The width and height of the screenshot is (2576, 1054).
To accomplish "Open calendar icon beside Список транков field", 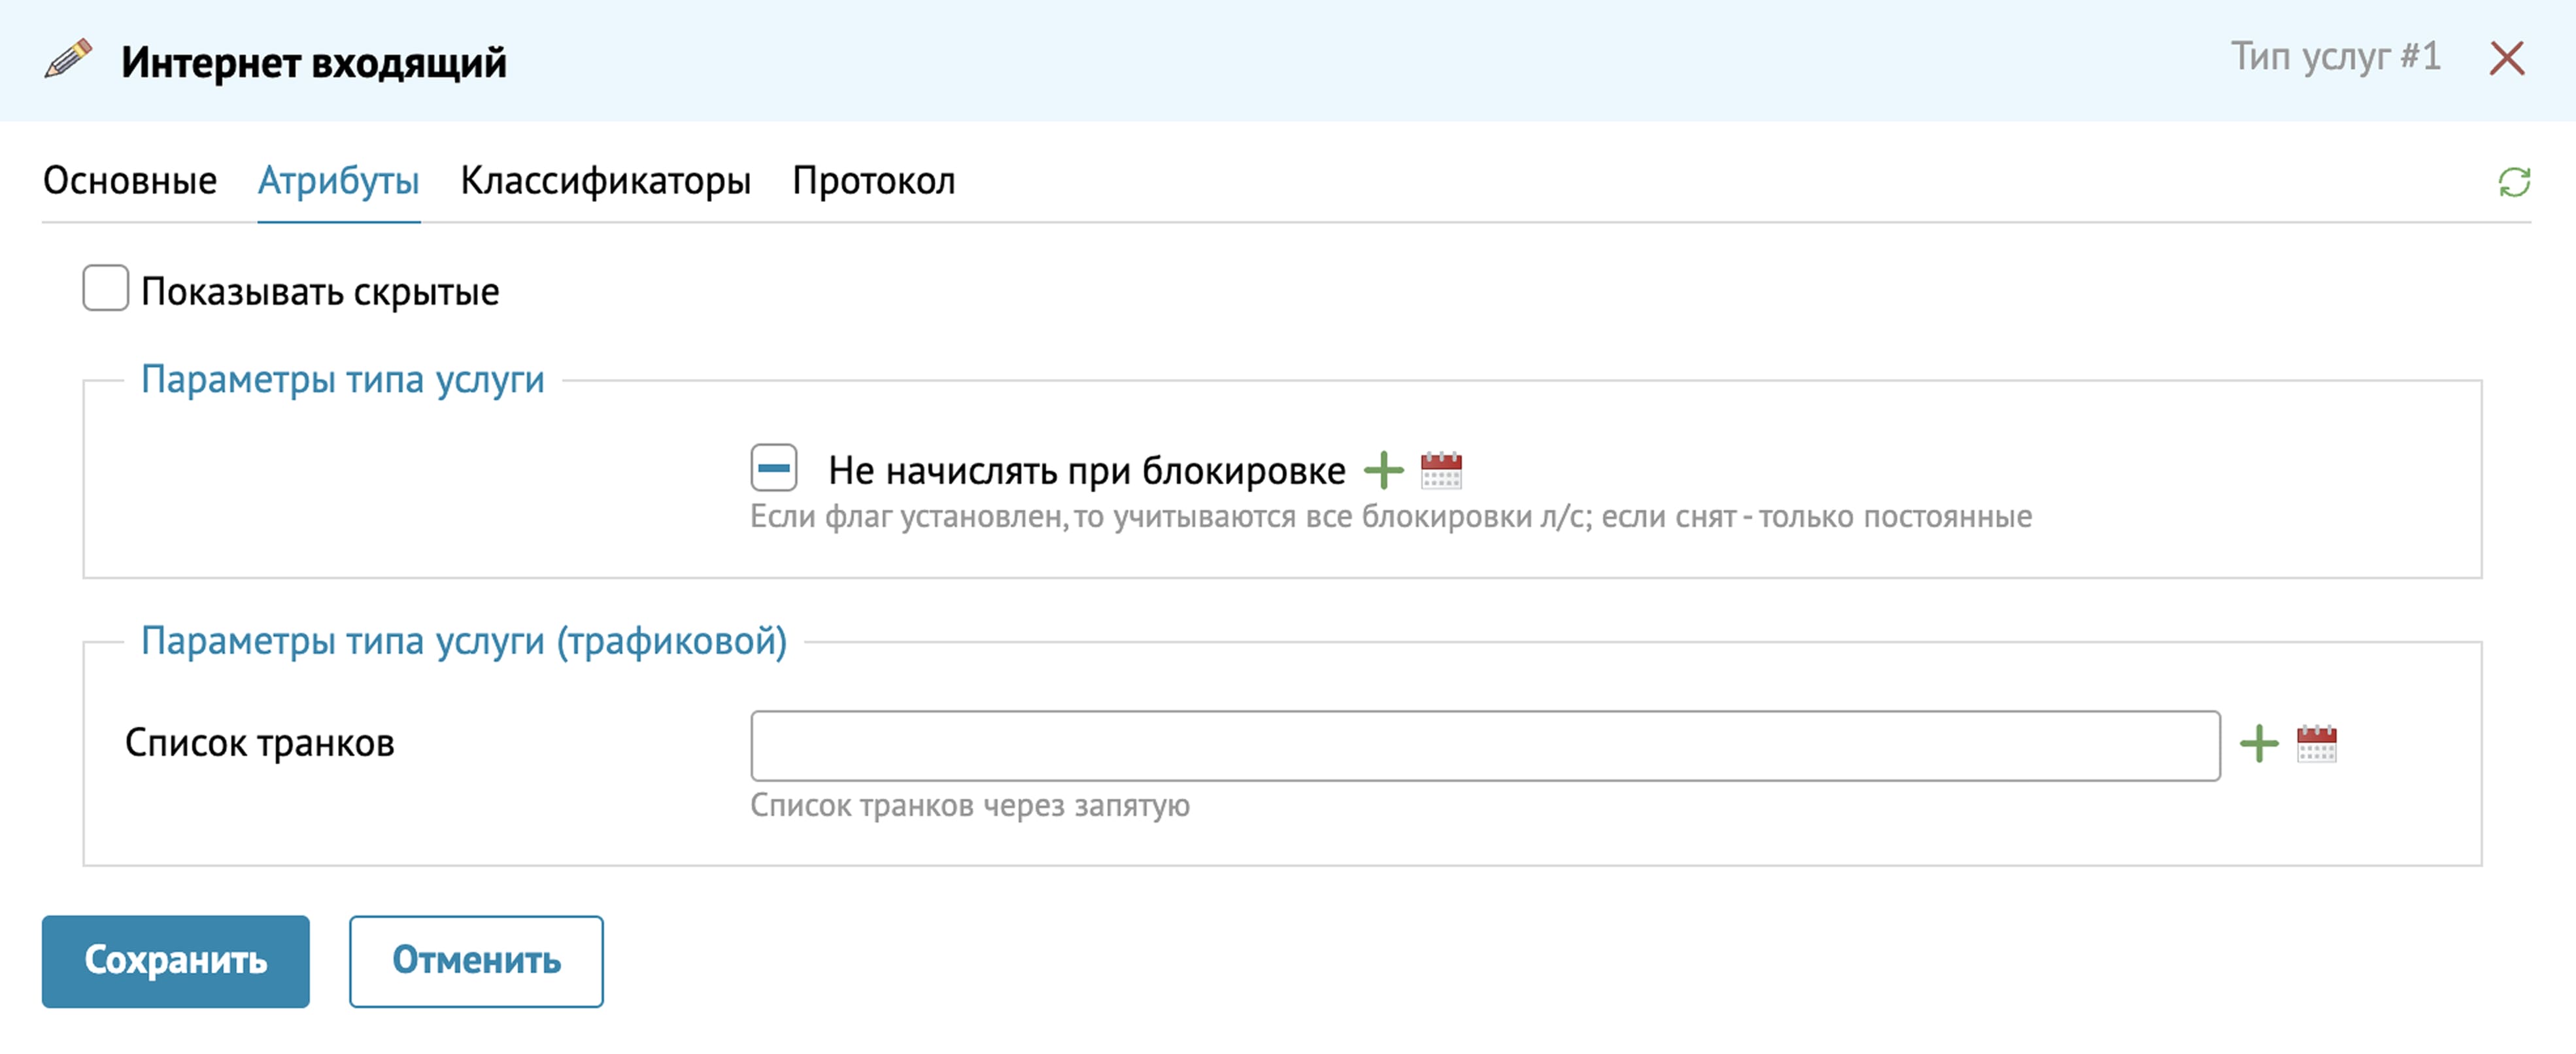I will [x=2316, y=744].
